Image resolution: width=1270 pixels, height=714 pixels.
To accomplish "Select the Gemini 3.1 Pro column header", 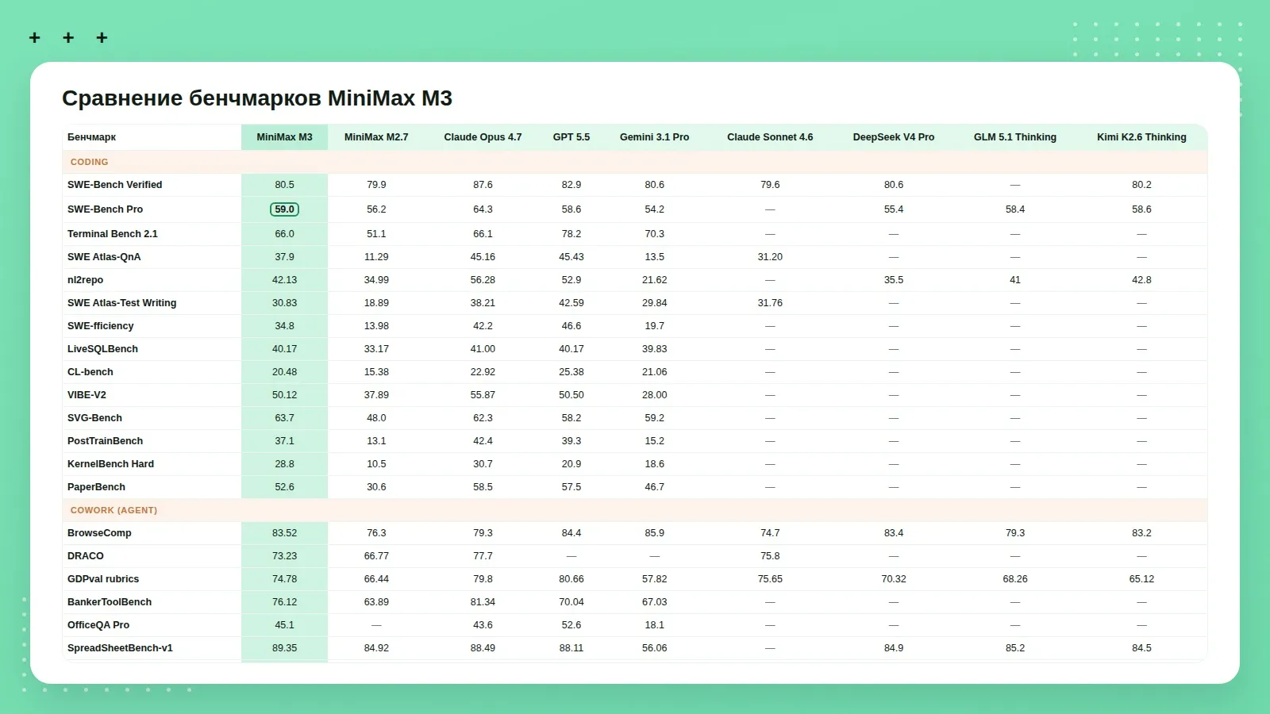I will [655, 137].
